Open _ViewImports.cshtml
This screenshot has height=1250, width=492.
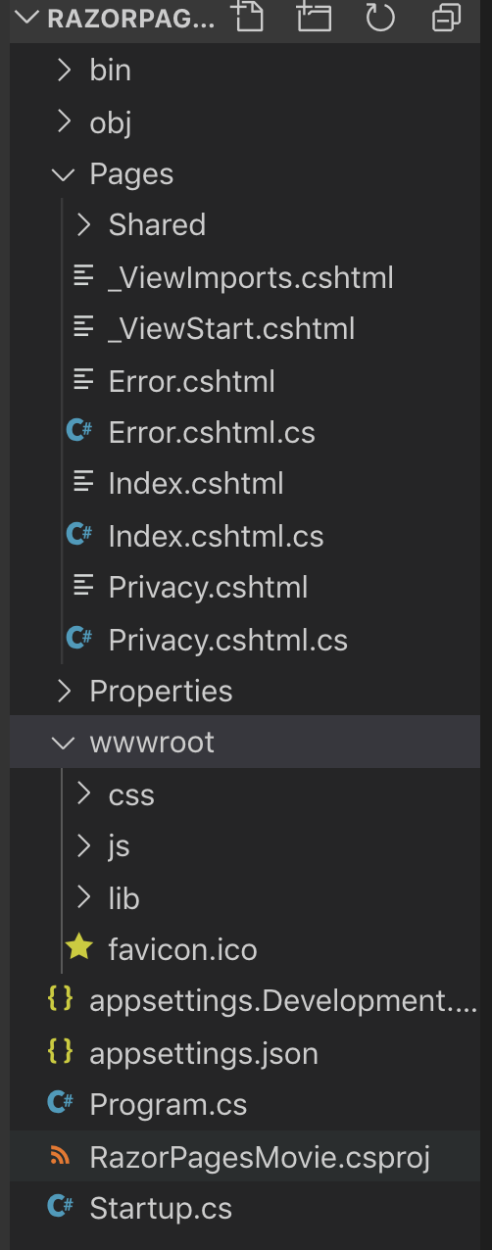251,277
